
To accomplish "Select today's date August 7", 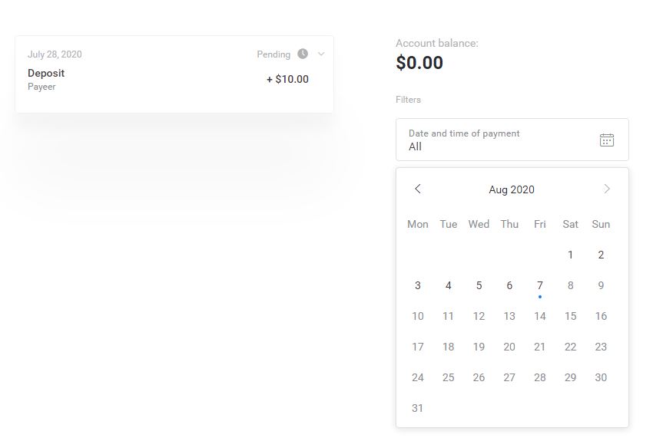I will coord(540,285).
